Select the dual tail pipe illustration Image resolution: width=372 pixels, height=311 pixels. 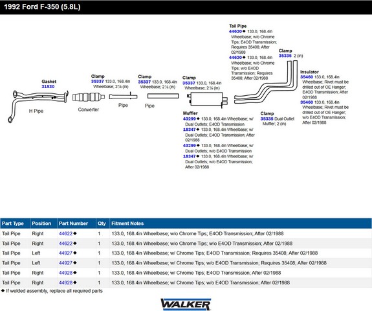[x=266, y=82]
